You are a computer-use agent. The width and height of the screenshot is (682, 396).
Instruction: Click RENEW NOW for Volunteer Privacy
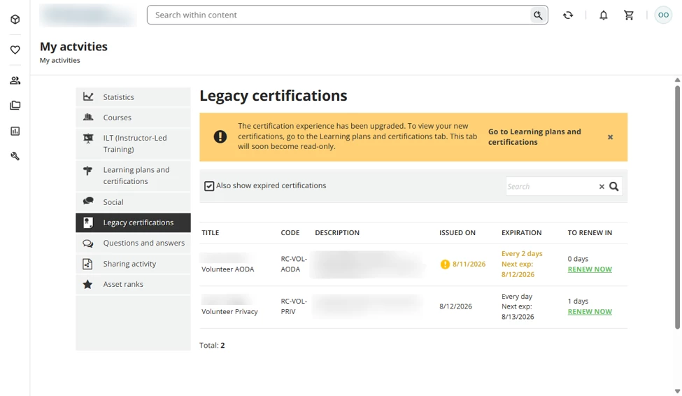coord(590,311)
